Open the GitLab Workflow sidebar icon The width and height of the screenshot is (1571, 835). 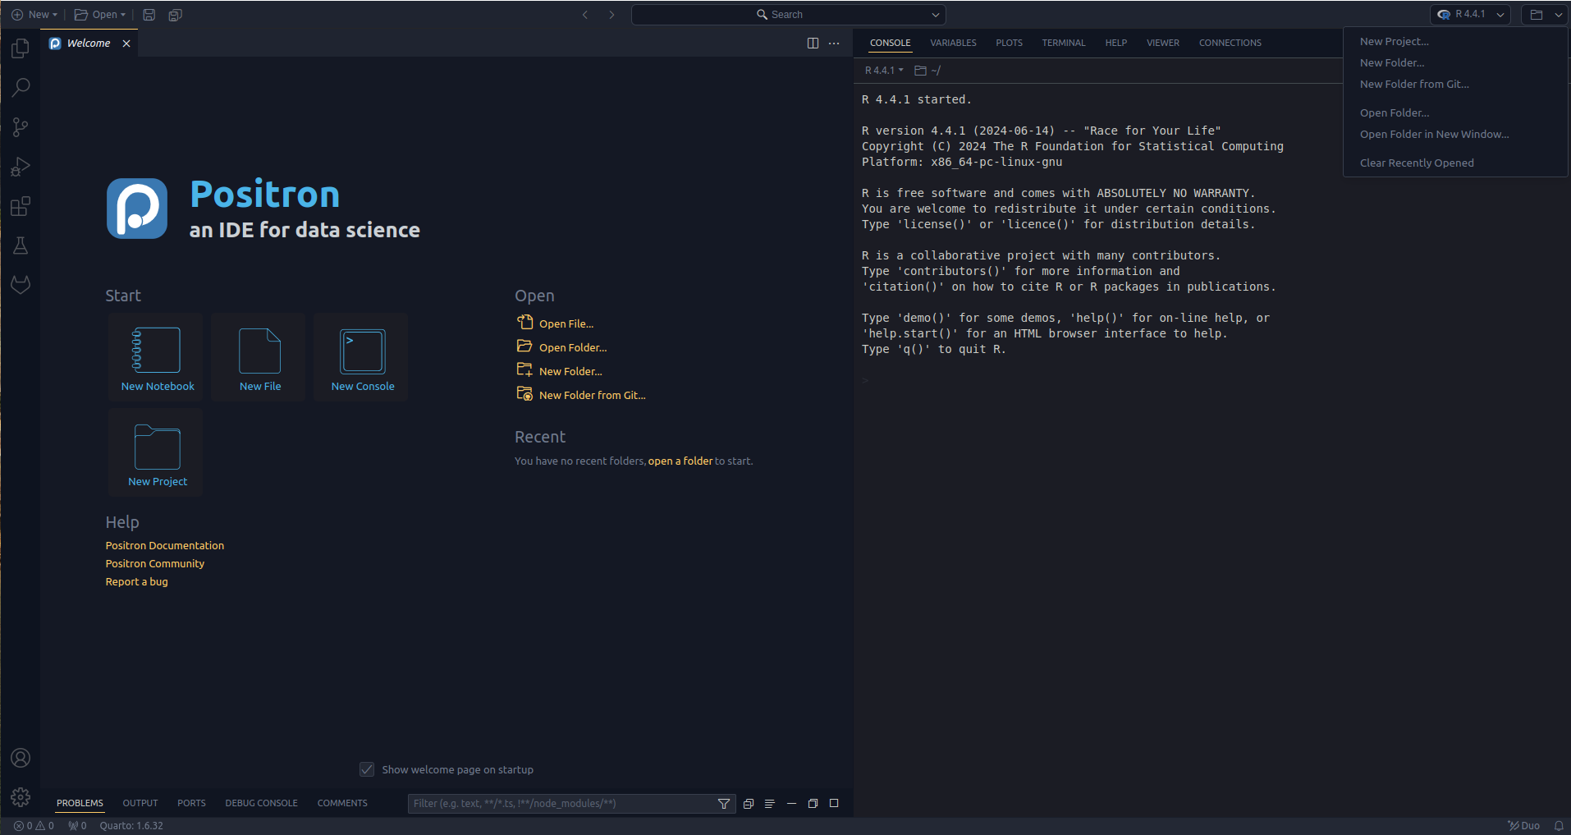tap(21, 285)
